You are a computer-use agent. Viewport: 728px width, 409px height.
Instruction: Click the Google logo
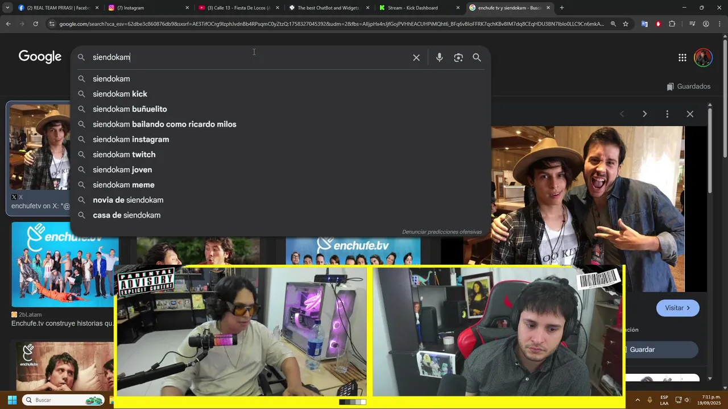[40, 57]
